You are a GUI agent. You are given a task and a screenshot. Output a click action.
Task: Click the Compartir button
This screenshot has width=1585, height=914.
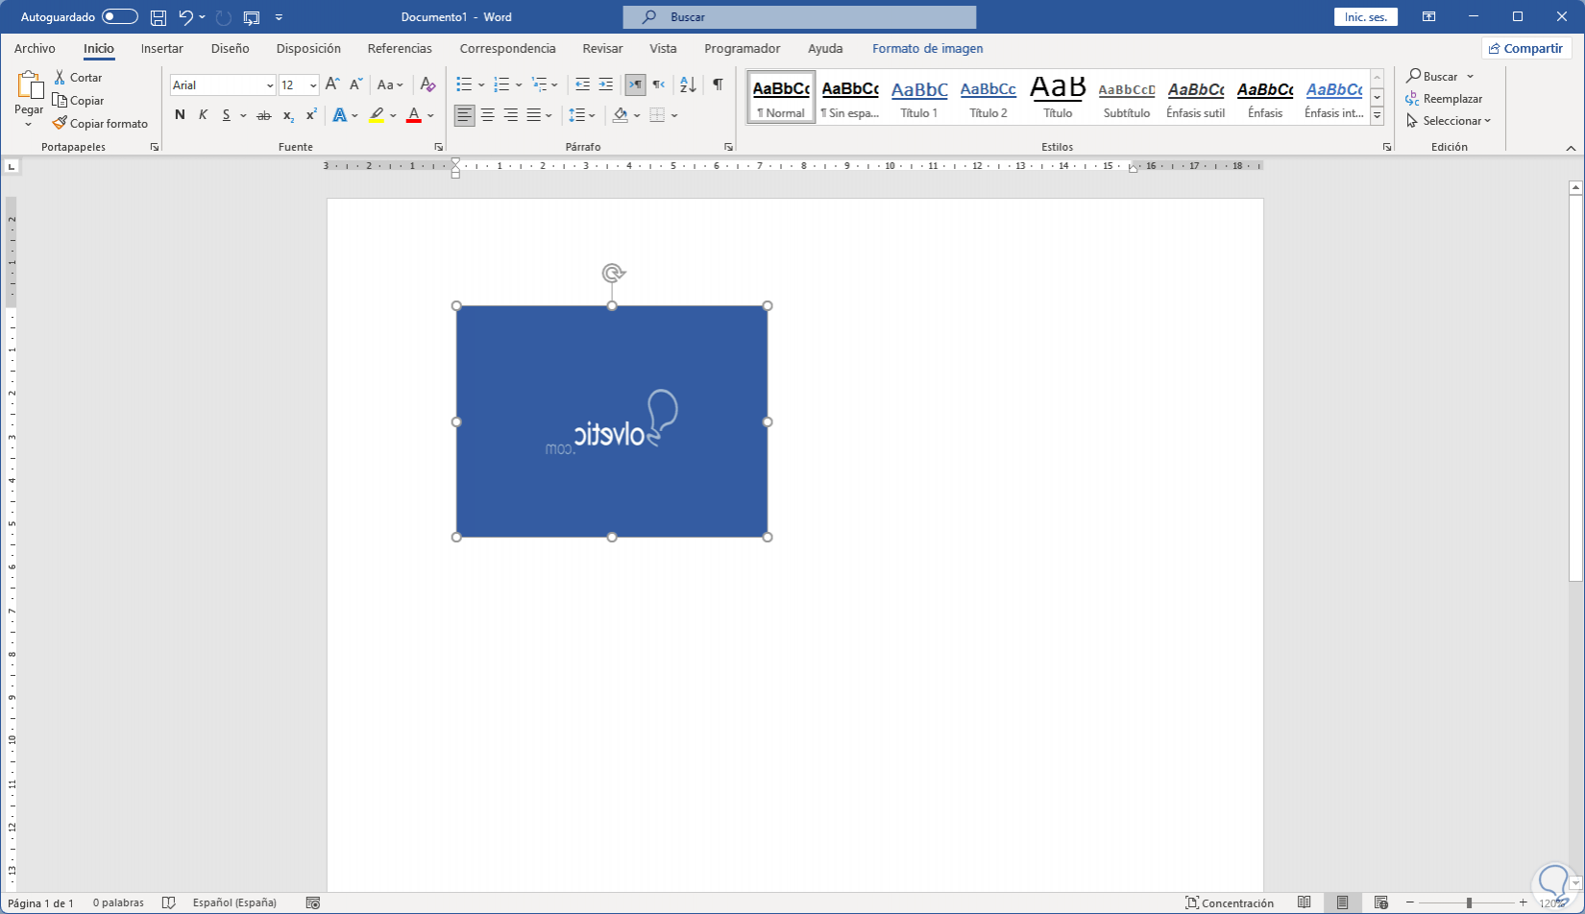(x=1525, y=48)
